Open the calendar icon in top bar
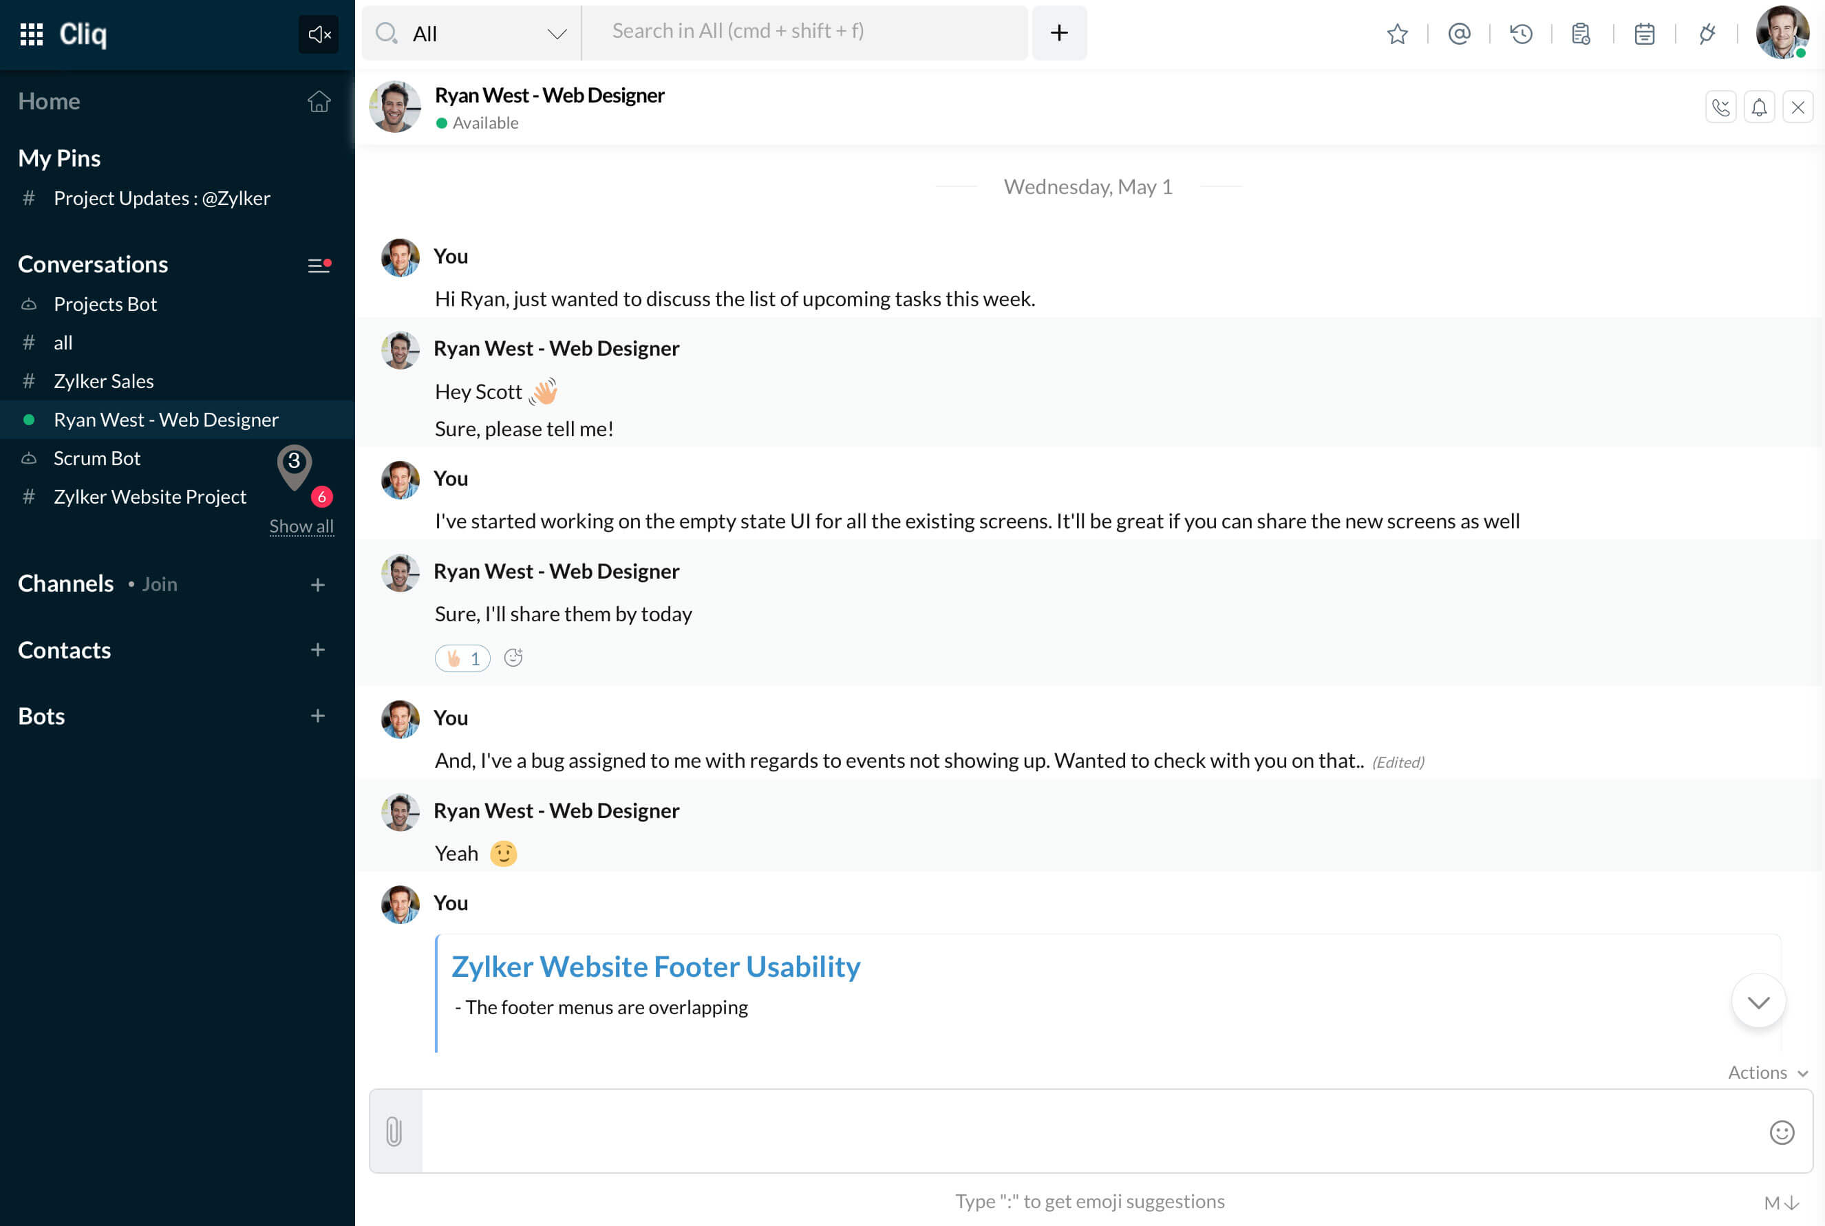1825x1226 pixels. click(x=1645, y=34)
